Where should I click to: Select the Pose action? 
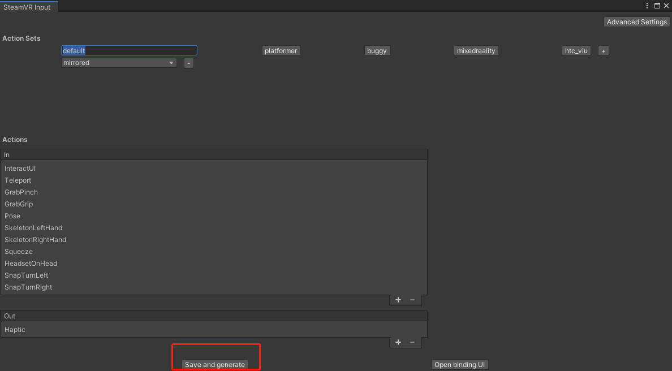pos(214,216)
